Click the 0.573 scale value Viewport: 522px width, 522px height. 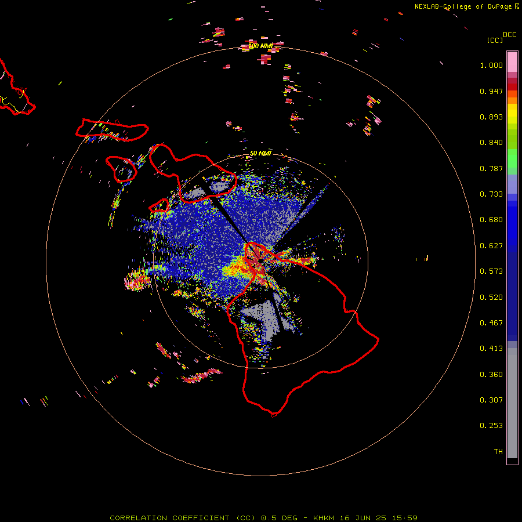491,271
